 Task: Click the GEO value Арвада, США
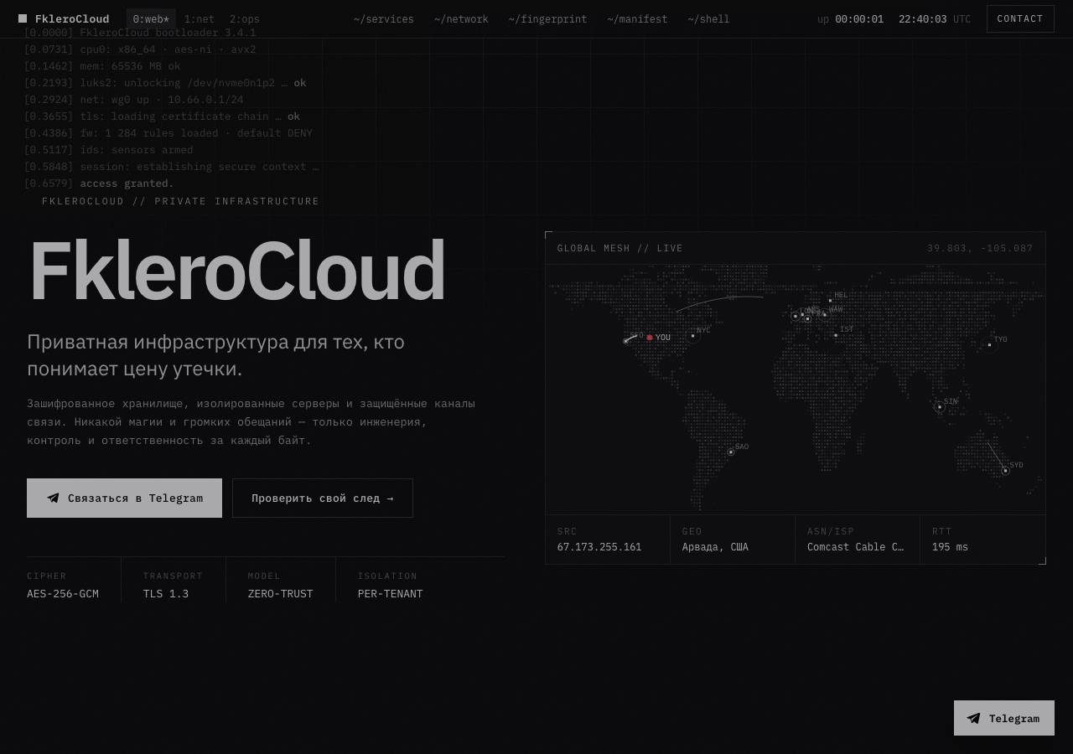[715, 547]
